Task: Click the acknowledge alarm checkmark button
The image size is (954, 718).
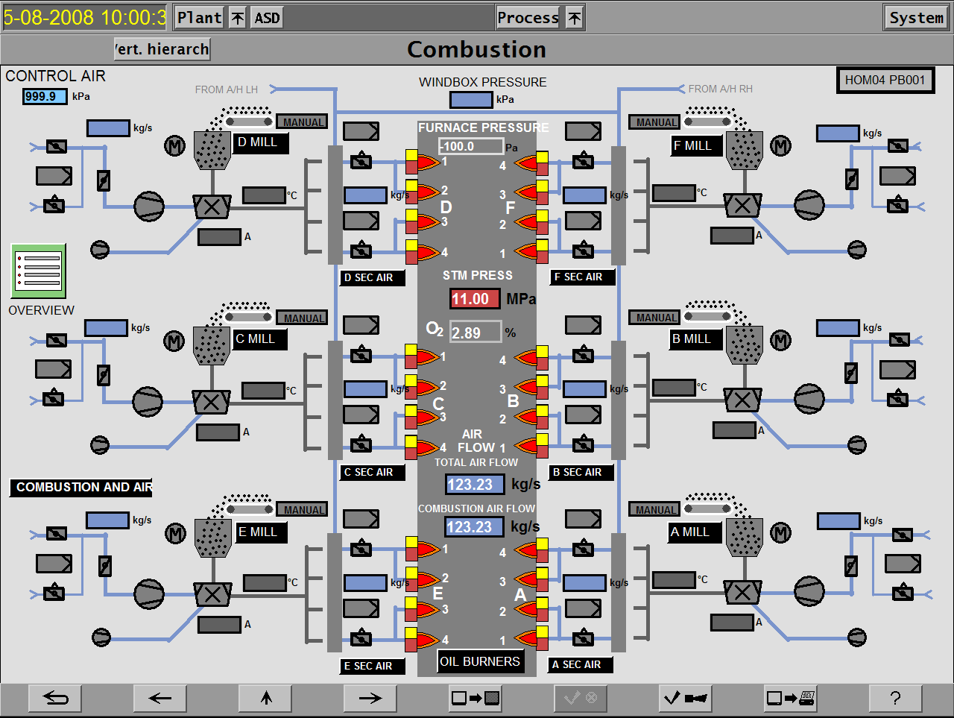Action: tap(685, 699)
